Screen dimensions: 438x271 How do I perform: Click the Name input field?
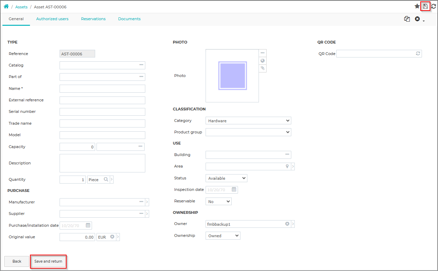(x=102, y=89)
